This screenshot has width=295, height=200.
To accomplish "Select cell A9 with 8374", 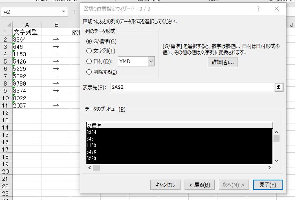I will pos(27,91).
